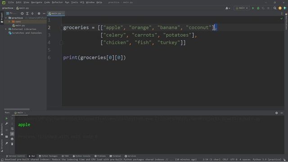Open the File menu
Viewport: 288px width, 162px height.
11,2
